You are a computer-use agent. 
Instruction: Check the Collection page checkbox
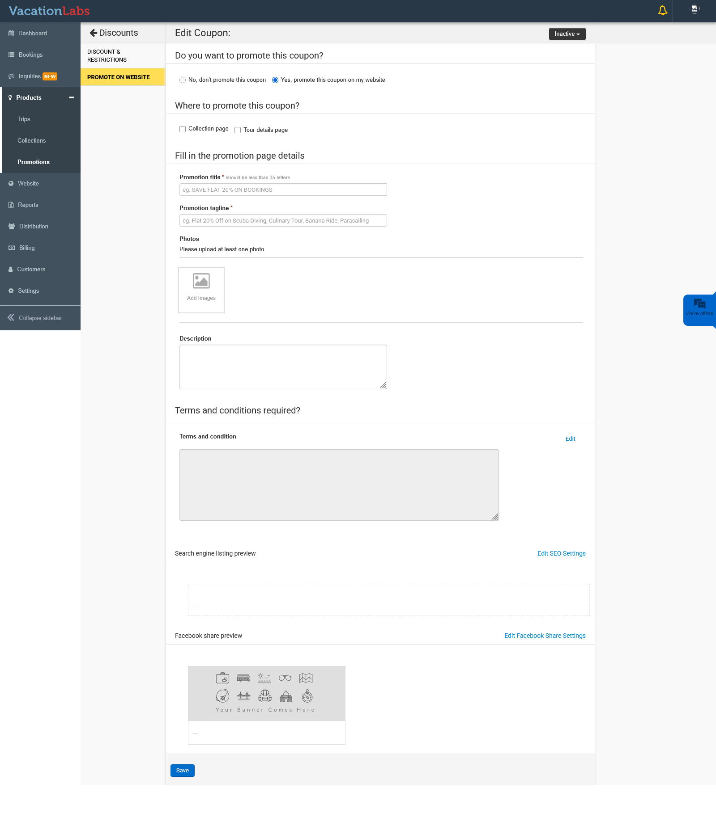pyautogui.click(x=183, y=129)
